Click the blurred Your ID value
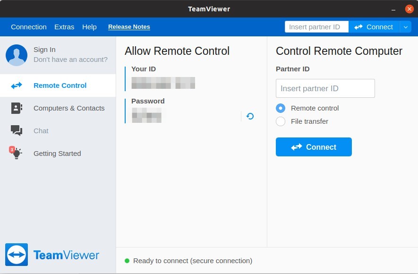 (163, 83)
